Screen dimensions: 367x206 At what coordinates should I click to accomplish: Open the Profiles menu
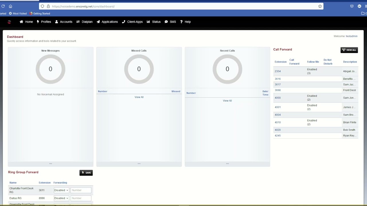44,22
